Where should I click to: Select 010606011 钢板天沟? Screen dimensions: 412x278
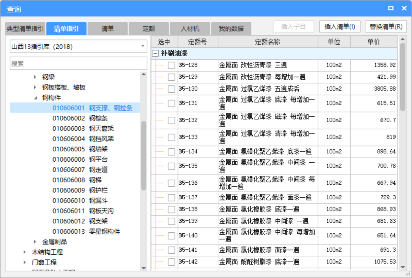tap(83, 211)
